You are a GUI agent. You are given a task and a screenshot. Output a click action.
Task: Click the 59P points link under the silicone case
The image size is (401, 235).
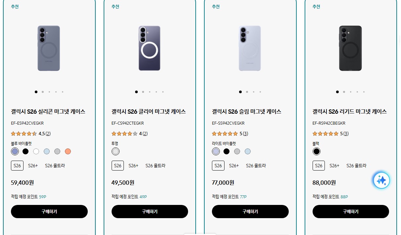click(x=43, y=197)
